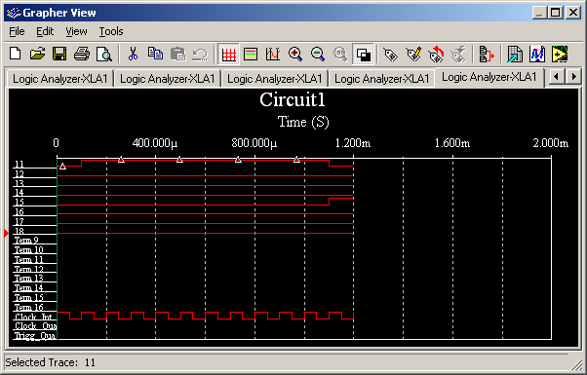Click the Selected Trace status bar text

pyautogui.click(x=50, y=362)
